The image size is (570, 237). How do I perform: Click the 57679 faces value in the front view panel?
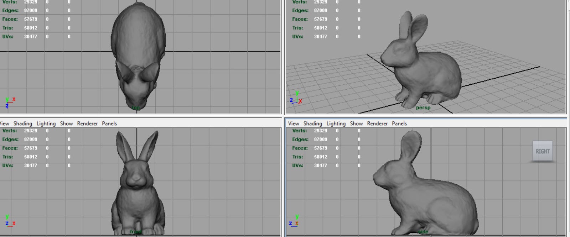(31, 148)
